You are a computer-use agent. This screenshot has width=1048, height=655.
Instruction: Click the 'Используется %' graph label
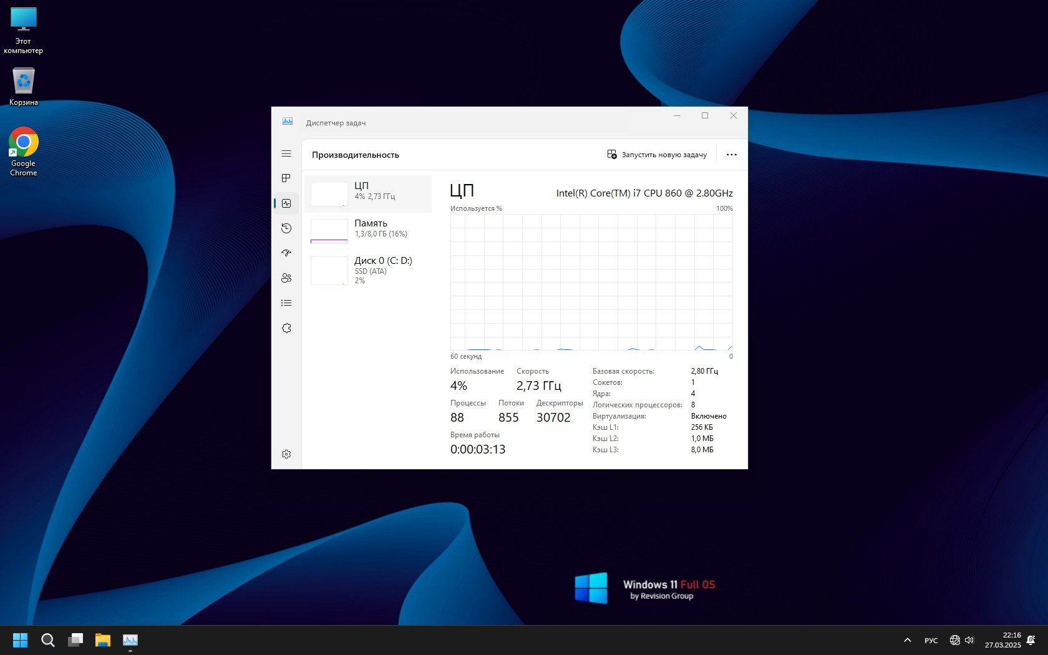click(476, 208)
